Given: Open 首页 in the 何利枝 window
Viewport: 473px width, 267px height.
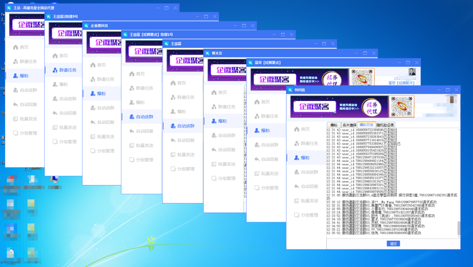Looking at the screenshot, I should tap(302, 129).
